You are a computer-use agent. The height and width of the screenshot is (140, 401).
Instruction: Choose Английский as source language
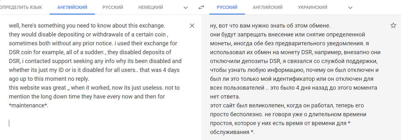pos(72,7)
